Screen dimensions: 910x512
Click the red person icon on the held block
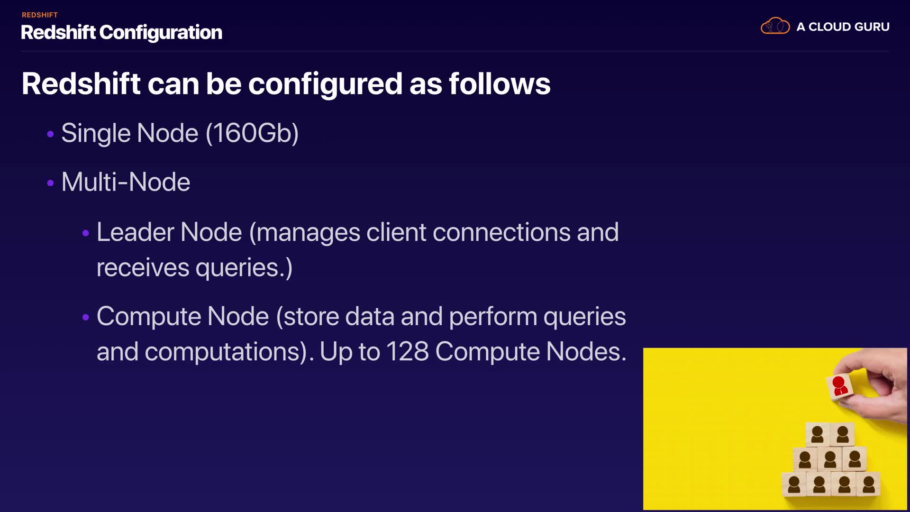click(839, 386)
